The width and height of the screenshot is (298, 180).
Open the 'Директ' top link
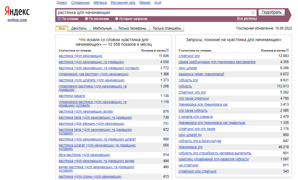coord(62,3)
